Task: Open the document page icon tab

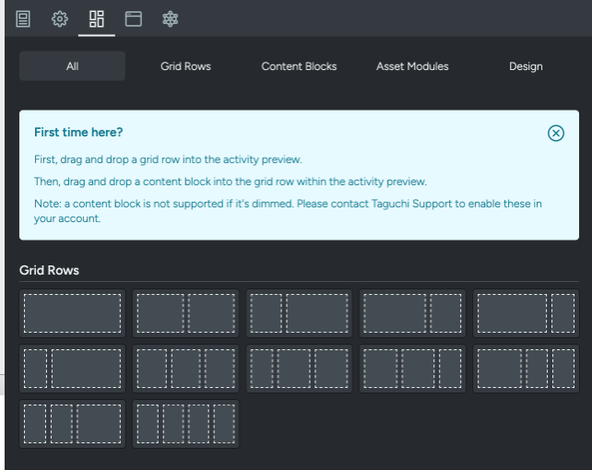Action: pyautogui.click(x=23, y=18)
